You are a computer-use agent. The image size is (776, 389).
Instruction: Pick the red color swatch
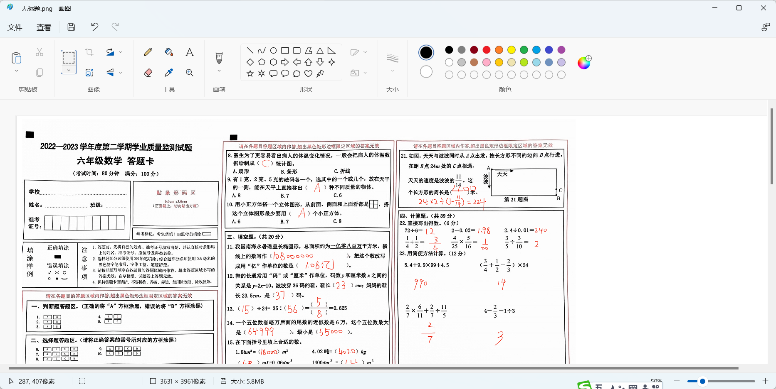[x=487, y=50]
